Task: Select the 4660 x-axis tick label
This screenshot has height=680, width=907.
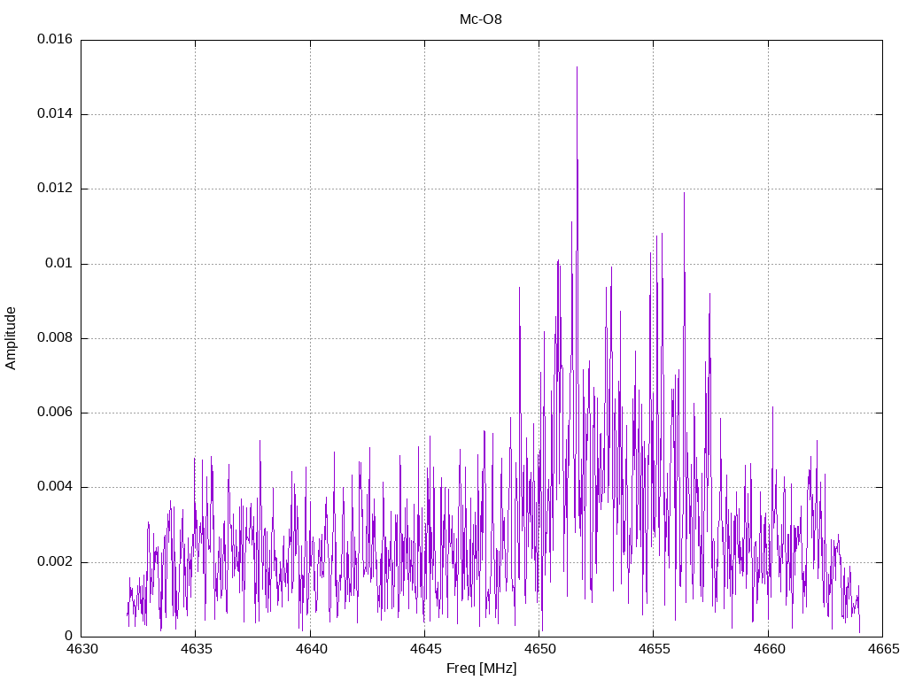Action: click(x=767, y=648)
